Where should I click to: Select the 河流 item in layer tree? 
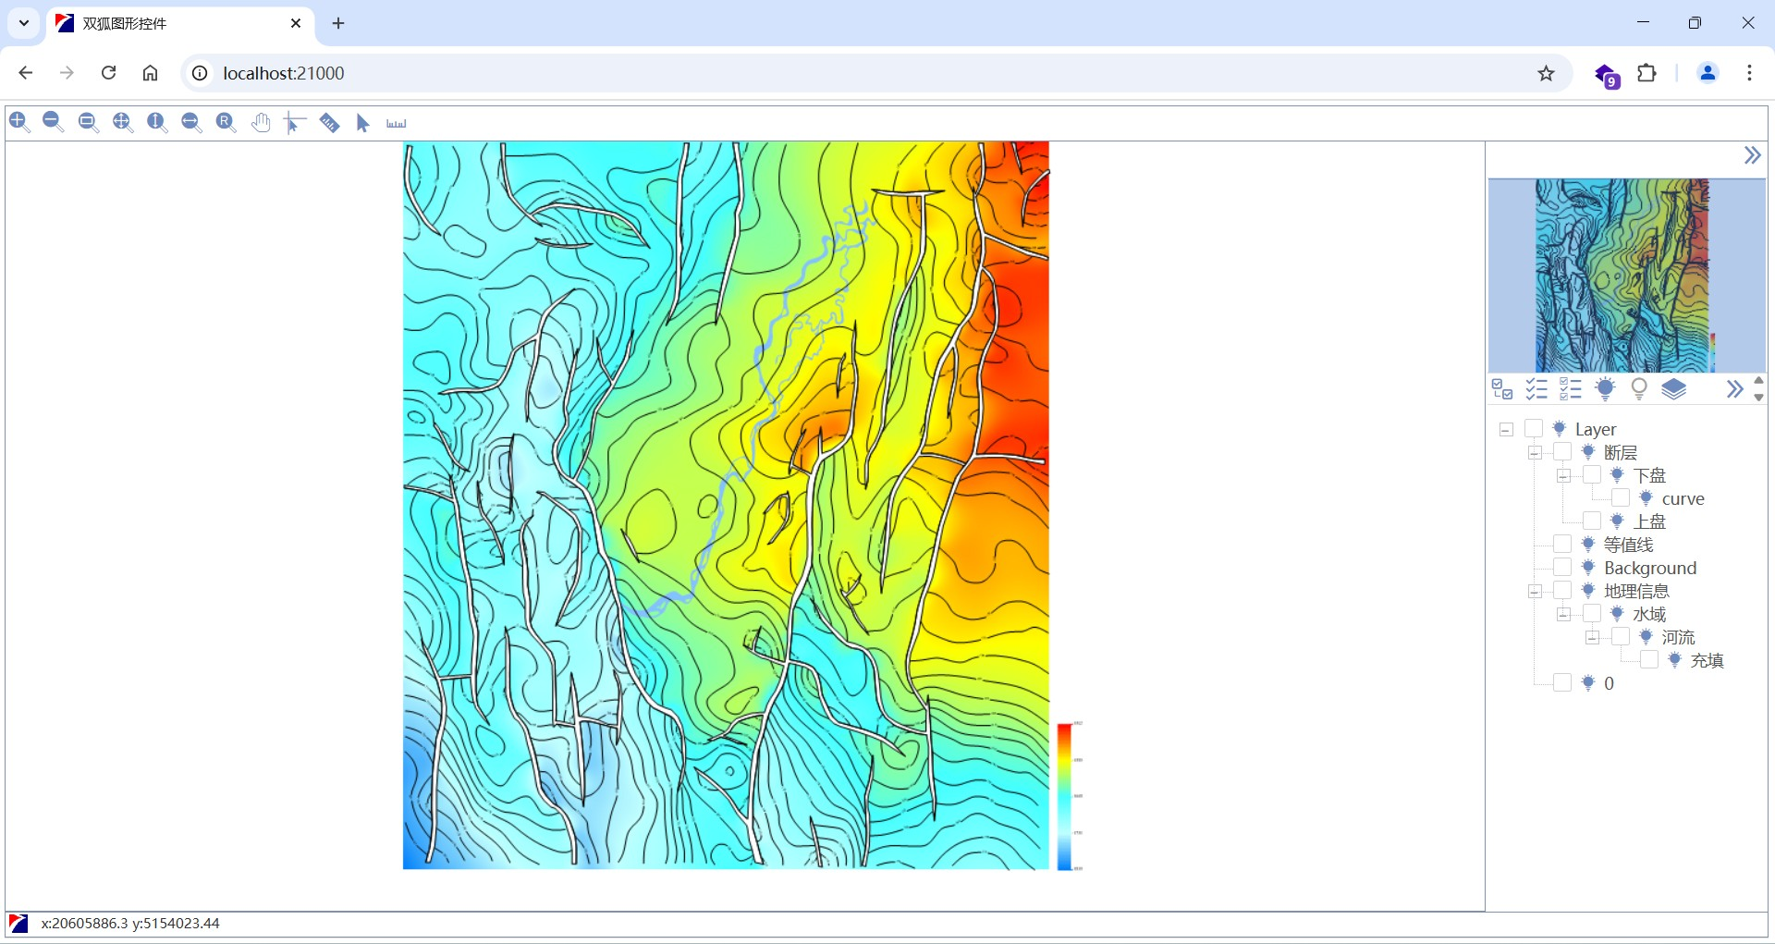1678,637
